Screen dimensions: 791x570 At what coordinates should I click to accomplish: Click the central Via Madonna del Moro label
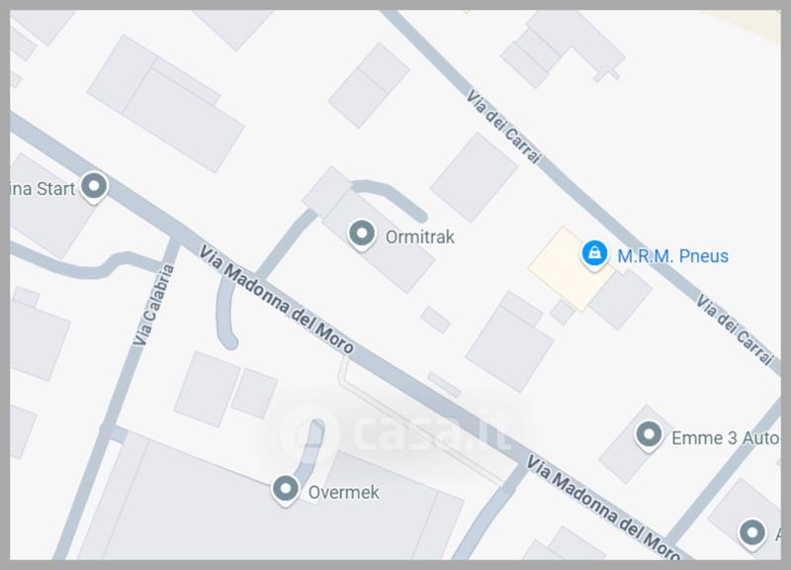click(276, 300)
